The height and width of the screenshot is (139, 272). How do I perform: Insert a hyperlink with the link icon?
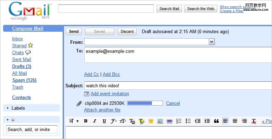point(170,121)
